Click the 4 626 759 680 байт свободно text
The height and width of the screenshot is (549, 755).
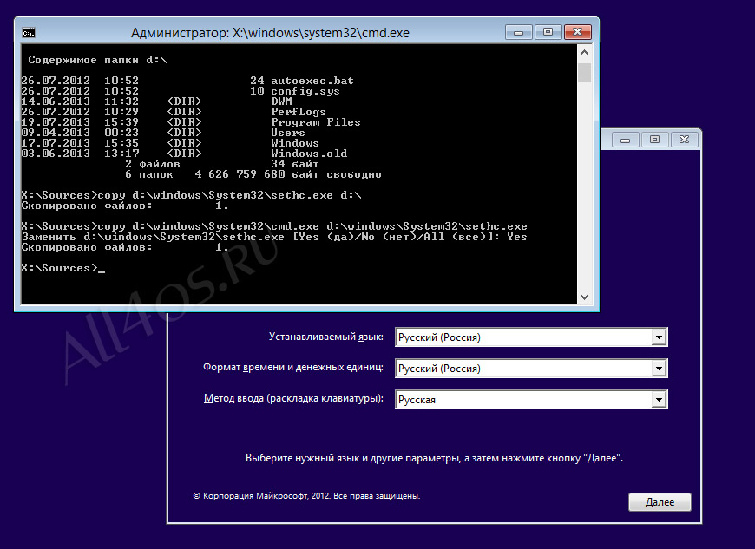point(288,174)
